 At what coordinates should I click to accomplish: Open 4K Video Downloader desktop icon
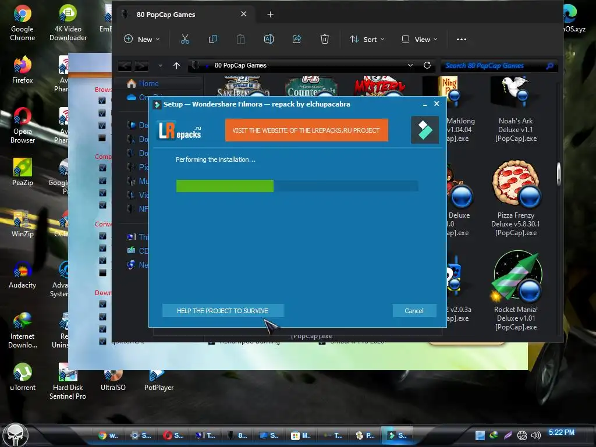click(68, 23)
